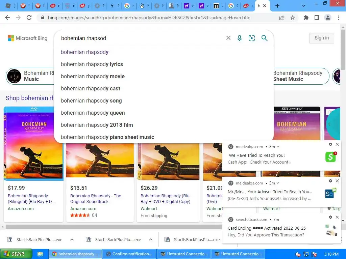Open new browser tab

(277, 6)
